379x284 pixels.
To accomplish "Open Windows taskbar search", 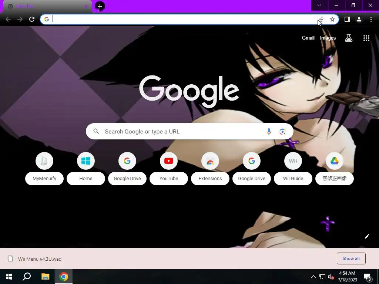I will tap(27, 277).
